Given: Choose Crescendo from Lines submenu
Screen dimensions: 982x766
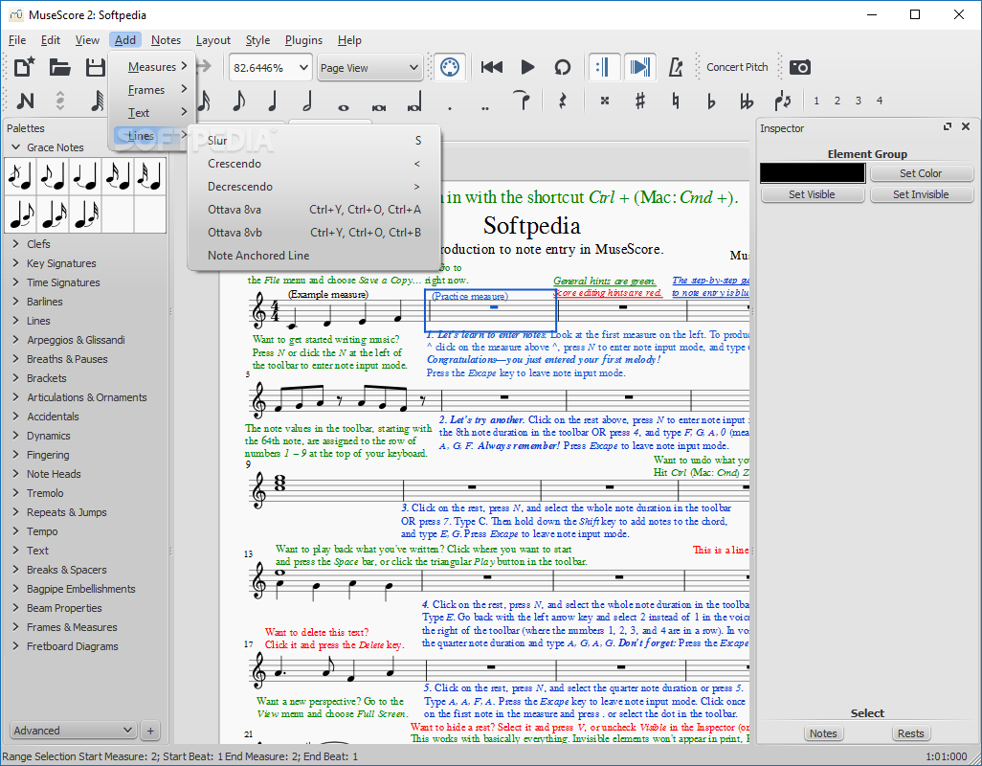Looking at the screenshot, I should pos(314,164).
